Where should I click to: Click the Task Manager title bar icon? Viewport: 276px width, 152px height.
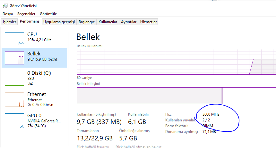pyautogui.click(x=5, y=5)
